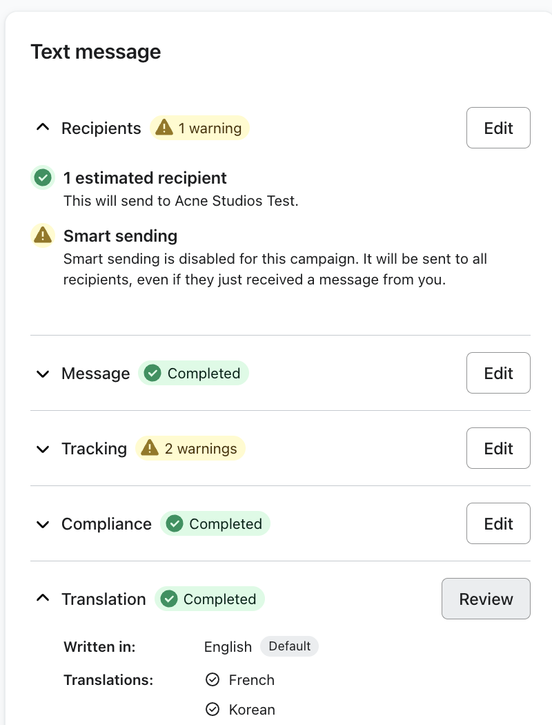Screen dimensions: 552x725
Task: Collapse the Recipients section chevron
Action: click(x=43, y=128)
